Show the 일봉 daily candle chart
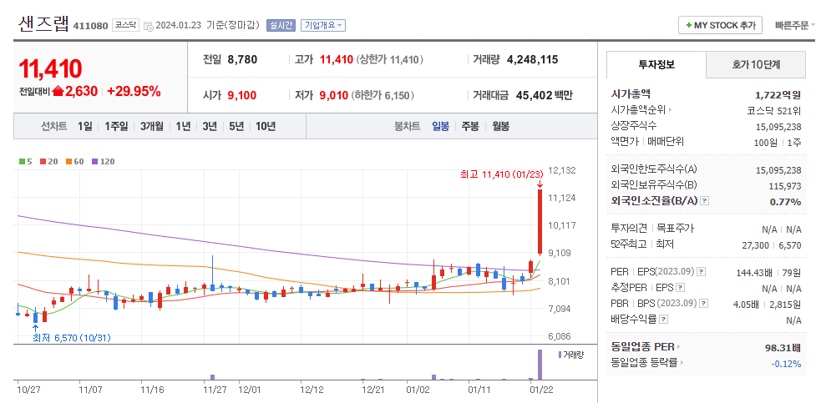821x403 pixels. [x=440, y=126]
